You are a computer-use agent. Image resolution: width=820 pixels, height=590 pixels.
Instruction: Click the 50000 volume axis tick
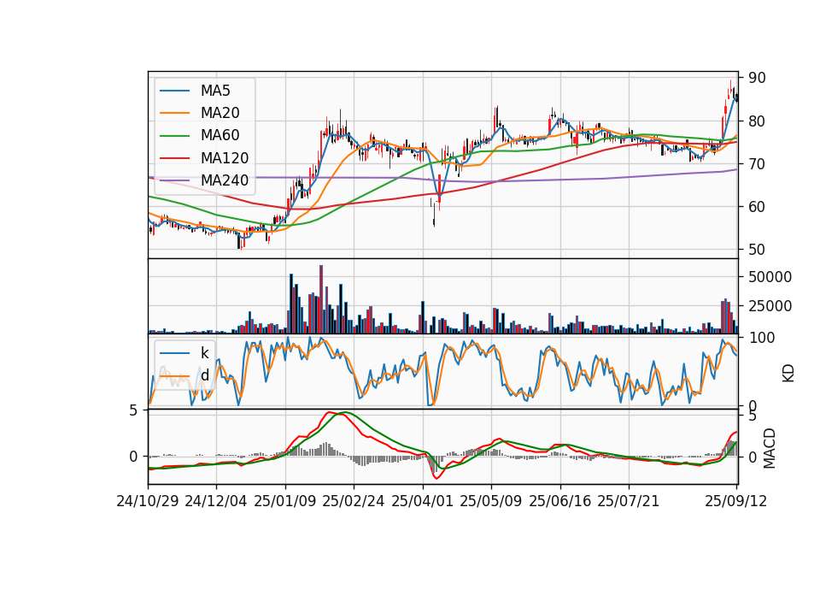pos(770,277)
